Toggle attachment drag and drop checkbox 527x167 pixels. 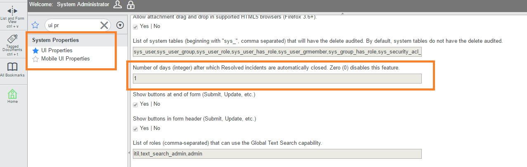(x=135, y=26)
